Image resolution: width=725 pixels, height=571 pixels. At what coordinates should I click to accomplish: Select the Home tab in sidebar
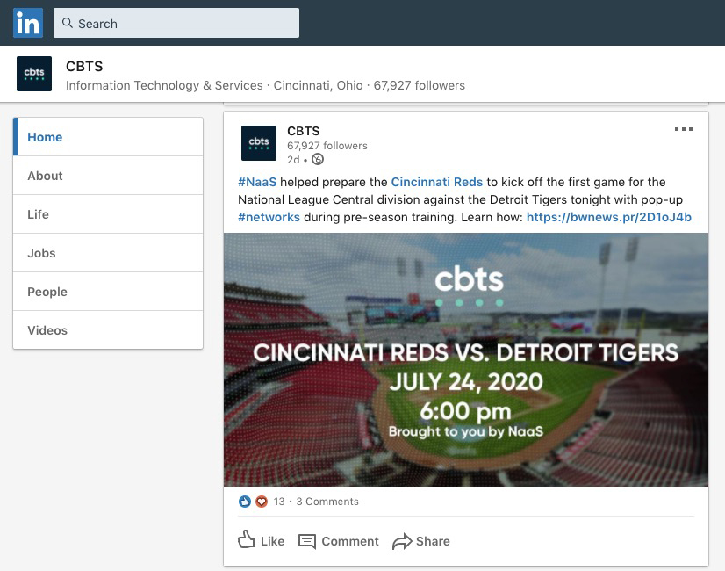point(108,137)
